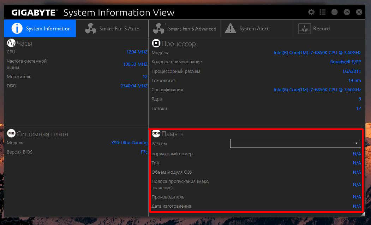Click the up-arrow circle icon in title bar
Image resolution: width=371 pixels, height=225 pixels.
click(347, 12)
